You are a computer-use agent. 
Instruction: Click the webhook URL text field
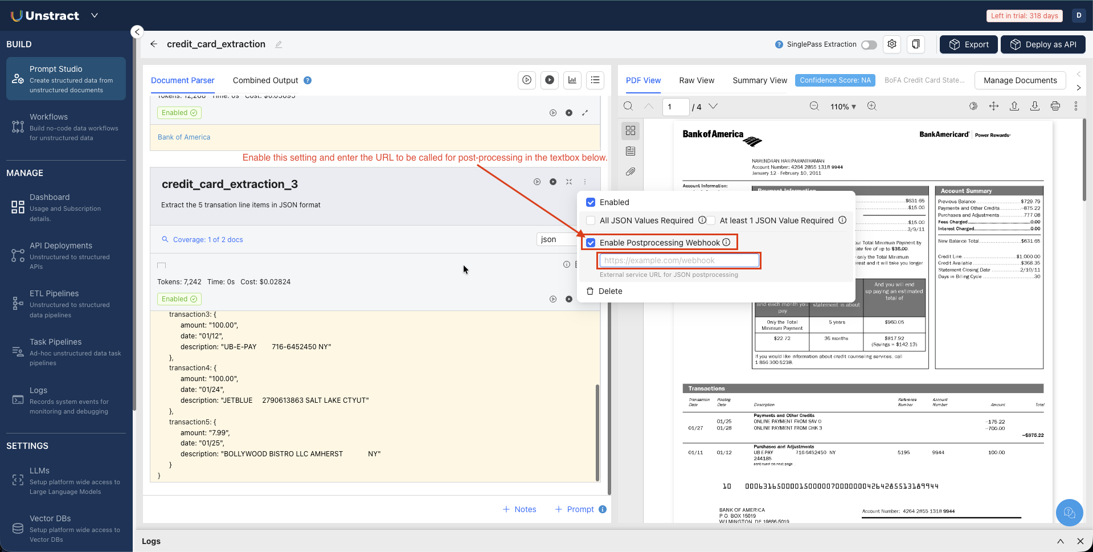679,260
